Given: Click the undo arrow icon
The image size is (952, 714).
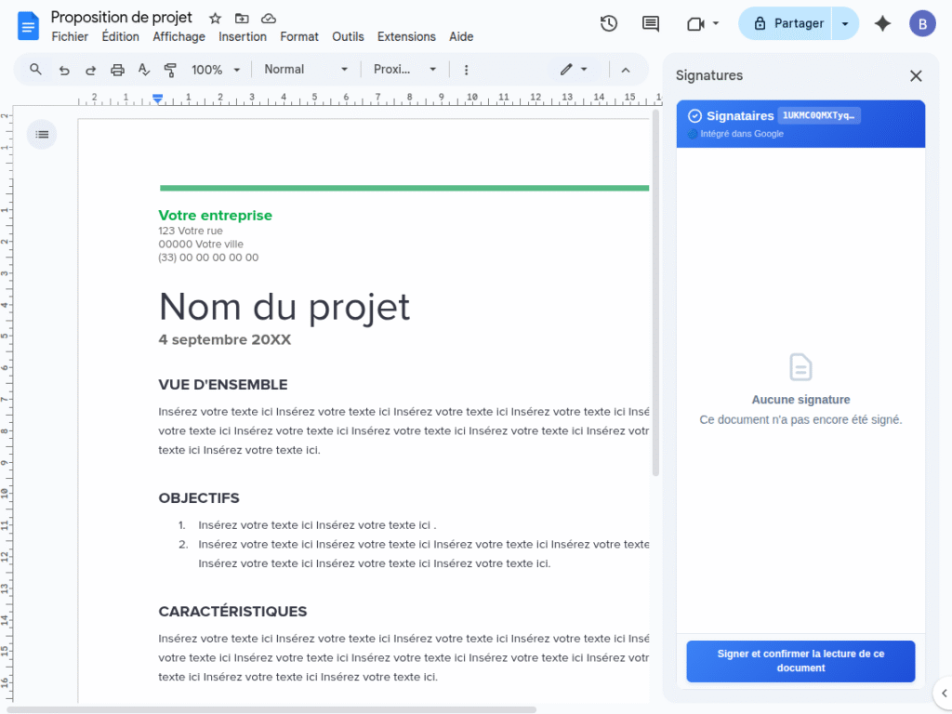Looking at the screenshot, I should pyautogui.click(x=63, y=70).
